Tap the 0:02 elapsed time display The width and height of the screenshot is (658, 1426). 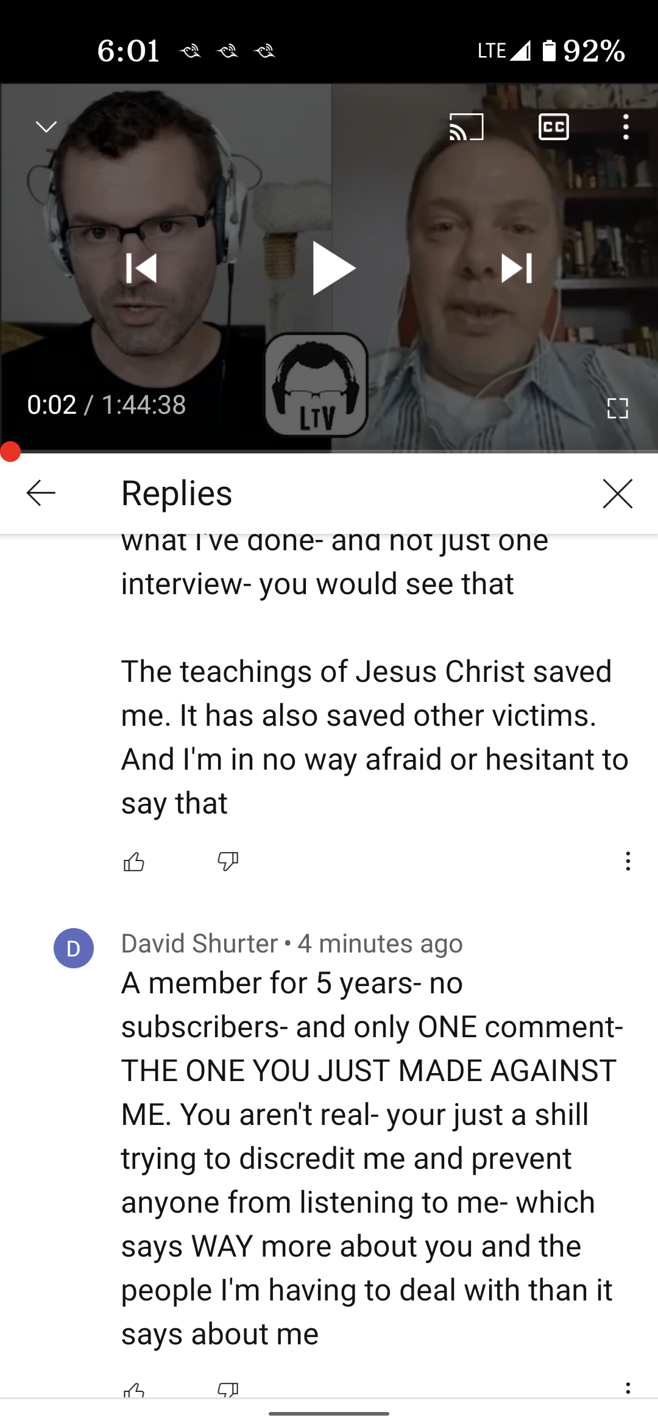click(52, 405)
